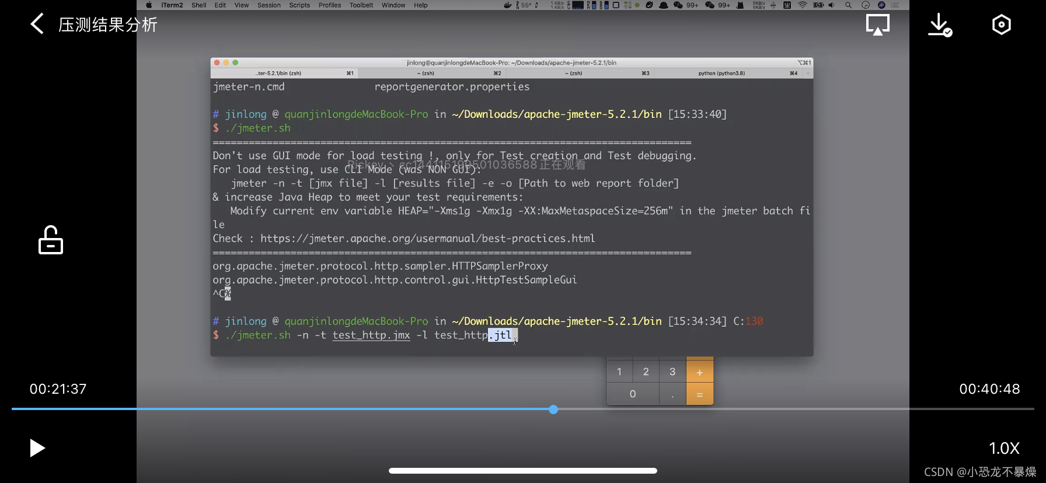Open the Help menu
Image resolution: width=1046 pixels, height=483 pixels.
[x=421, y=5]
